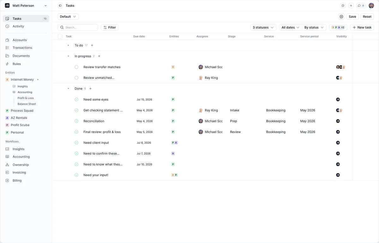Click the Rules lightning icon
379x243 pixels.
click(7, 64)
